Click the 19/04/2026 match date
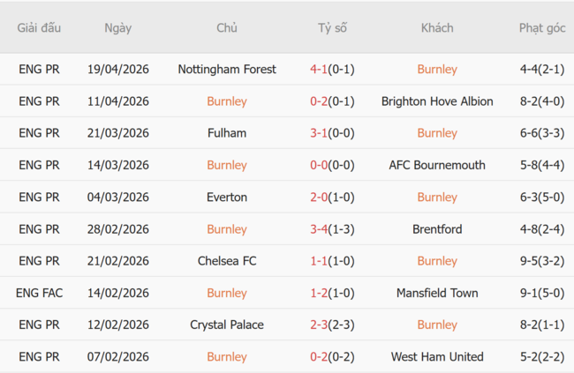Viewport: 574px width, 373px height. [x=117, y=69]
